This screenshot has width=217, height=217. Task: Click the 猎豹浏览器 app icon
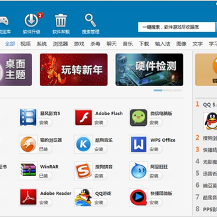click(28, 144)
